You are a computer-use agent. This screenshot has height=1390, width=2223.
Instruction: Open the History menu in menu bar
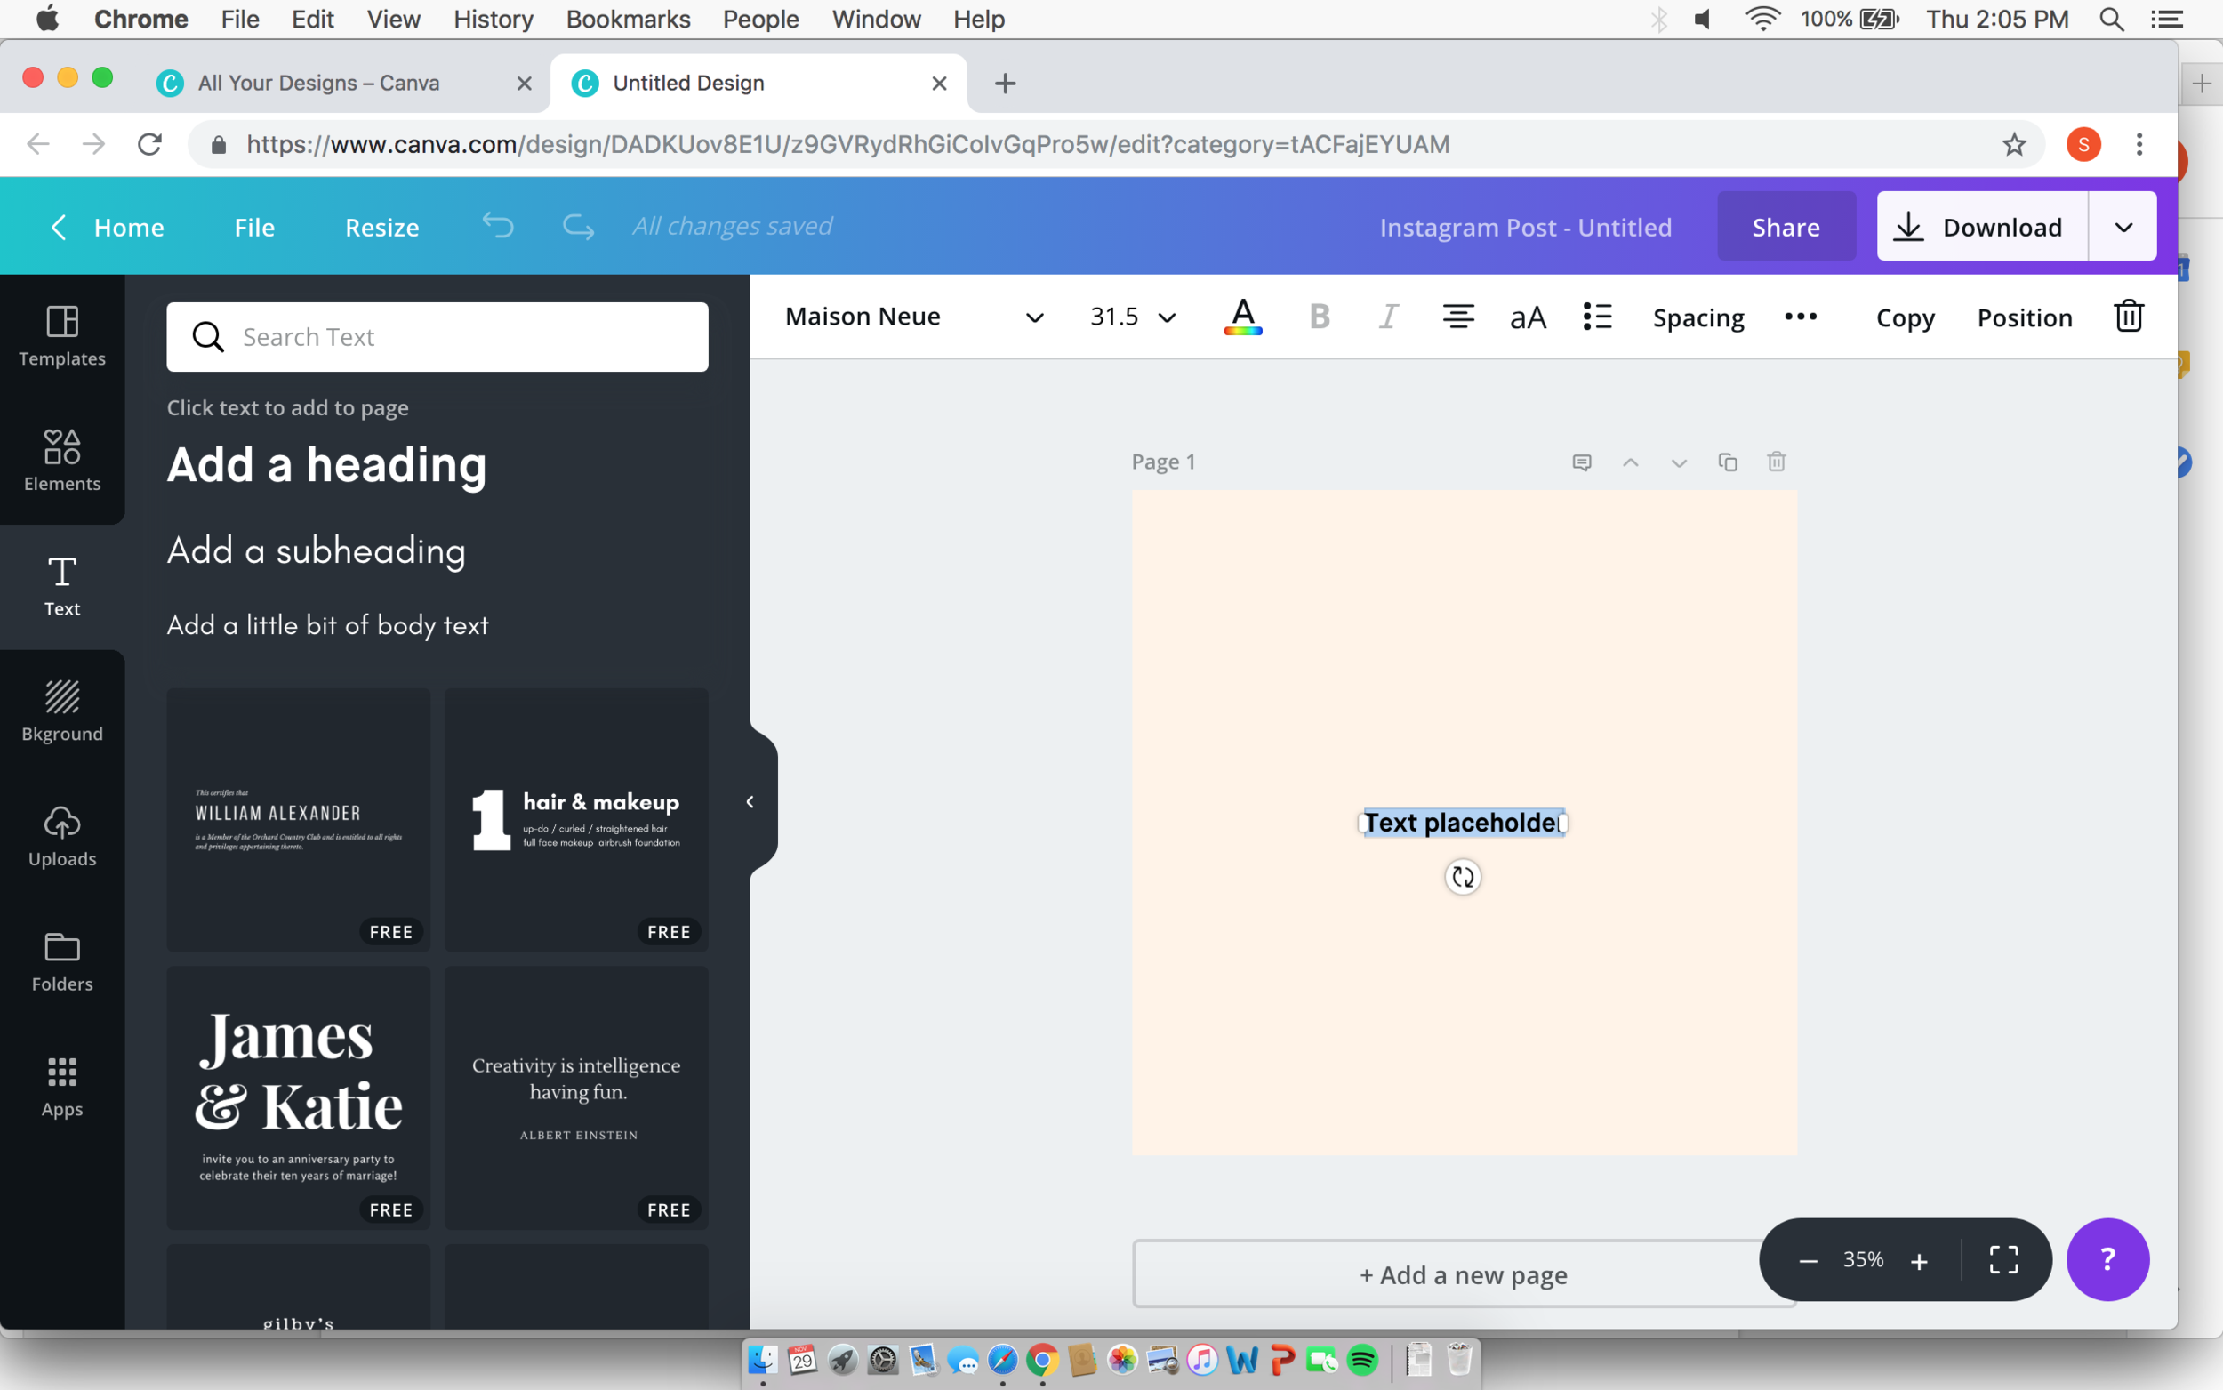[x=494, y=20]
